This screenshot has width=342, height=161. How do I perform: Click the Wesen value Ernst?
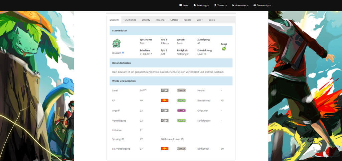pos(180,43)
